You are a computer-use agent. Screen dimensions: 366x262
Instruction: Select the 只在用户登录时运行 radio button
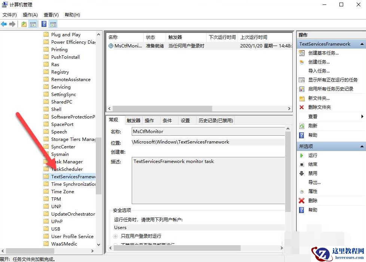point(115,236)
